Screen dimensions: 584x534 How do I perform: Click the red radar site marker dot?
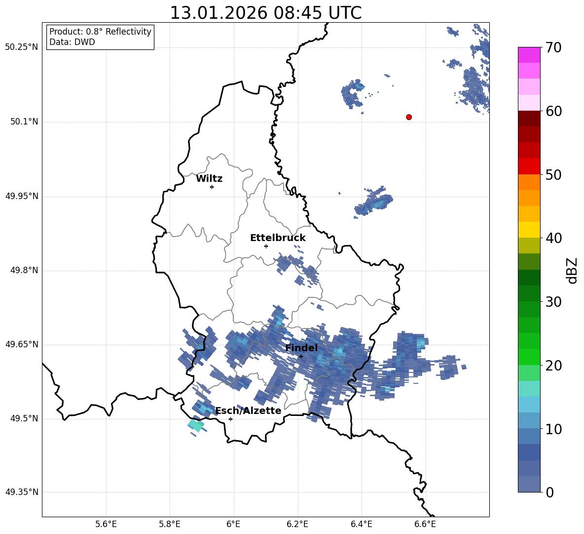point(409,117)
